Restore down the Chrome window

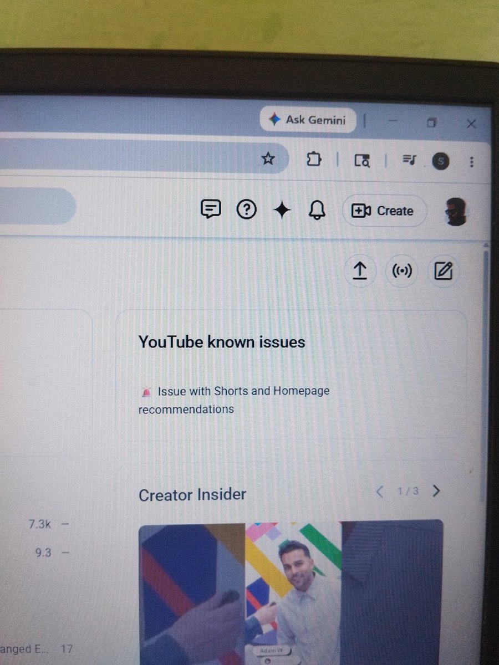tap(432, 122)
